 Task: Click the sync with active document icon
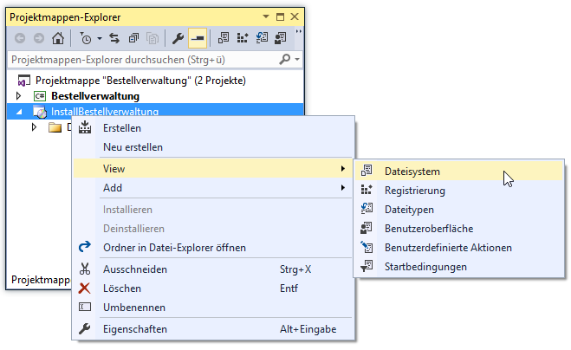pyautogui.click(x=114, y=38)
